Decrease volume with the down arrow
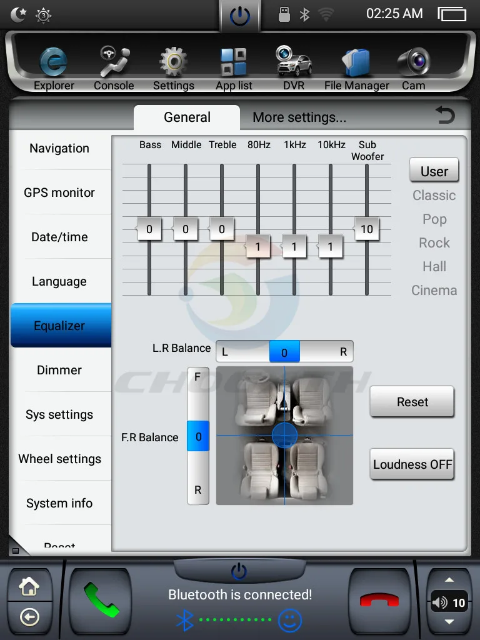Image resolution: width=480 pixels, height=640 pixels. pyautogui.click(x=449, y=622)
